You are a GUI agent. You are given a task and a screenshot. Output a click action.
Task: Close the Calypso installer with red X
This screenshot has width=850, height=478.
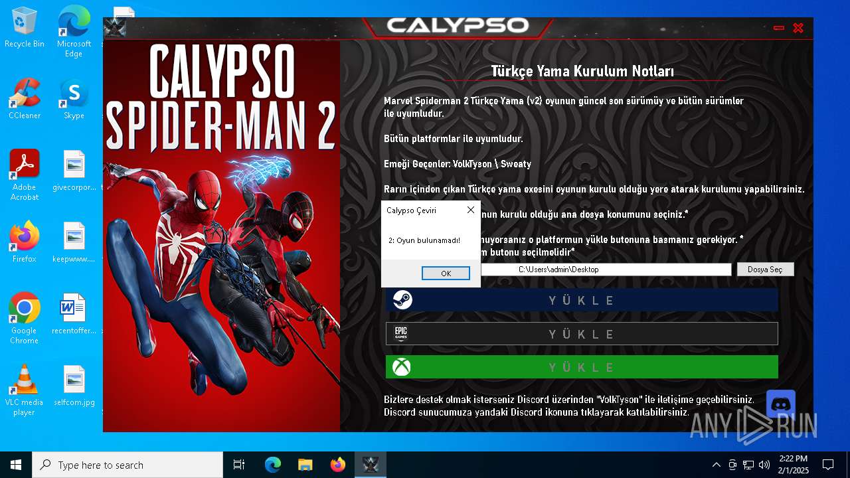798,28
